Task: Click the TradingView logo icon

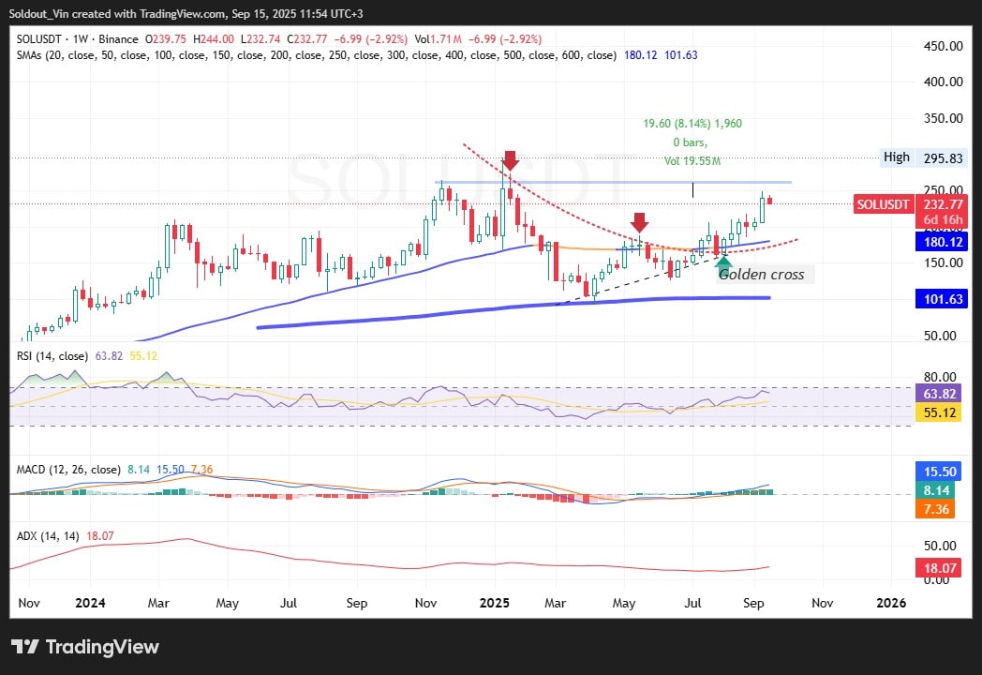Action: coord(25,647)
